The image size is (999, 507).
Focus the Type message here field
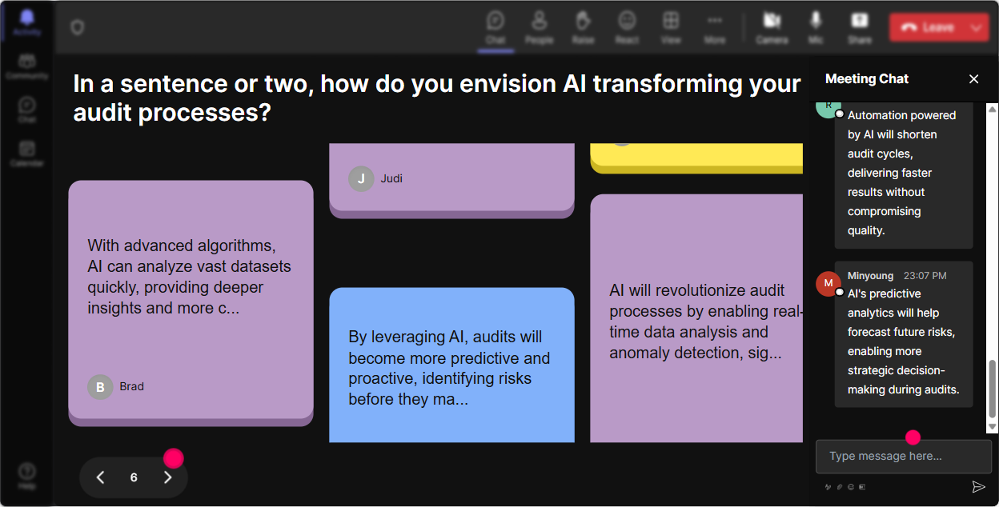903,456
